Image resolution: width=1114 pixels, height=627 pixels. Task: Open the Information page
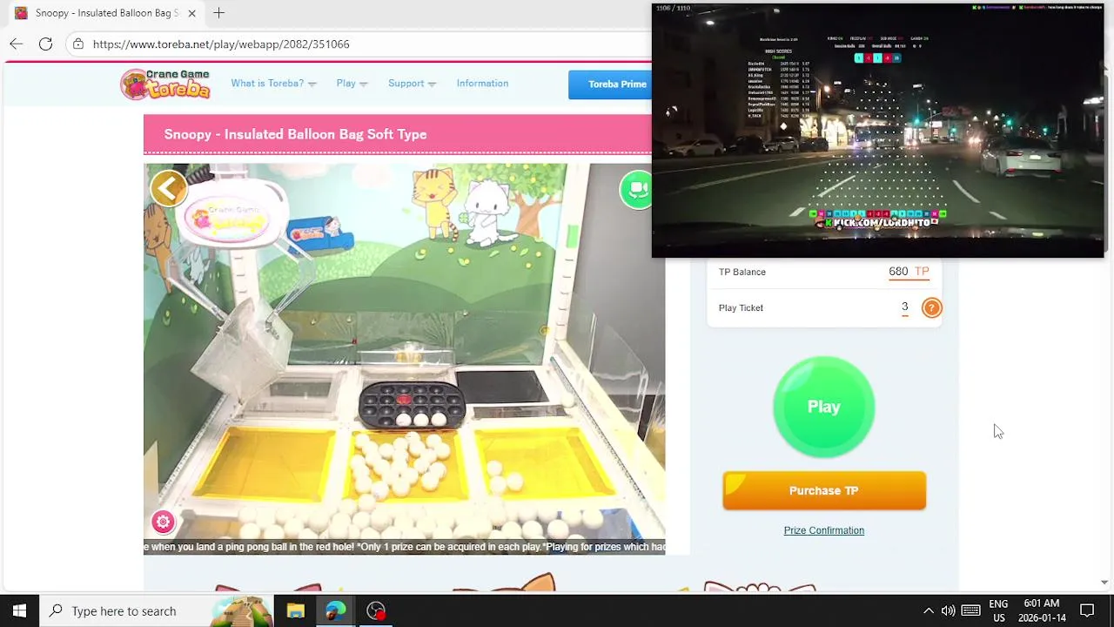point(482,84)
